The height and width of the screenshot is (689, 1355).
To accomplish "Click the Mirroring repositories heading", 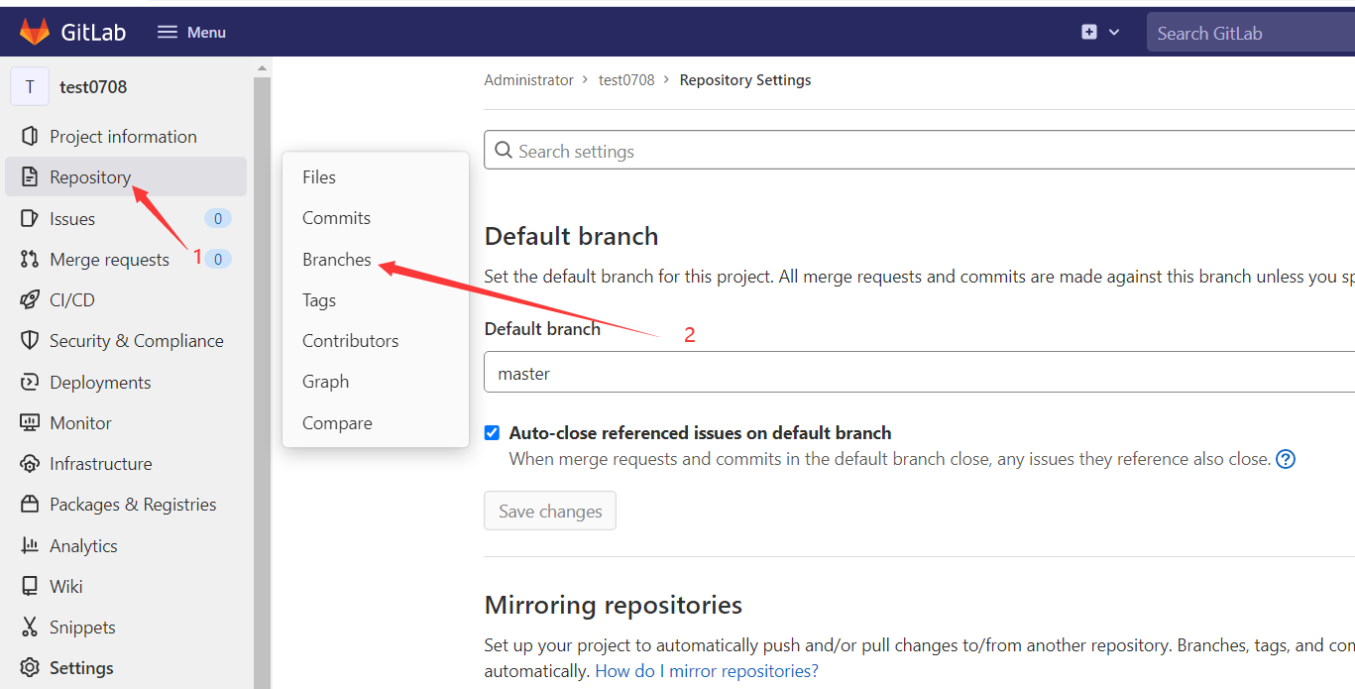I will coord(614,605).
